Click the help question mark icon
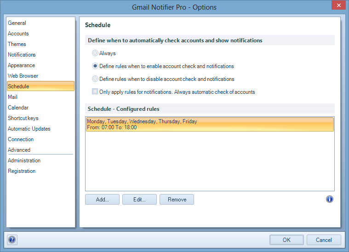This screenshot has width=349, height=252. click(12, 240)
